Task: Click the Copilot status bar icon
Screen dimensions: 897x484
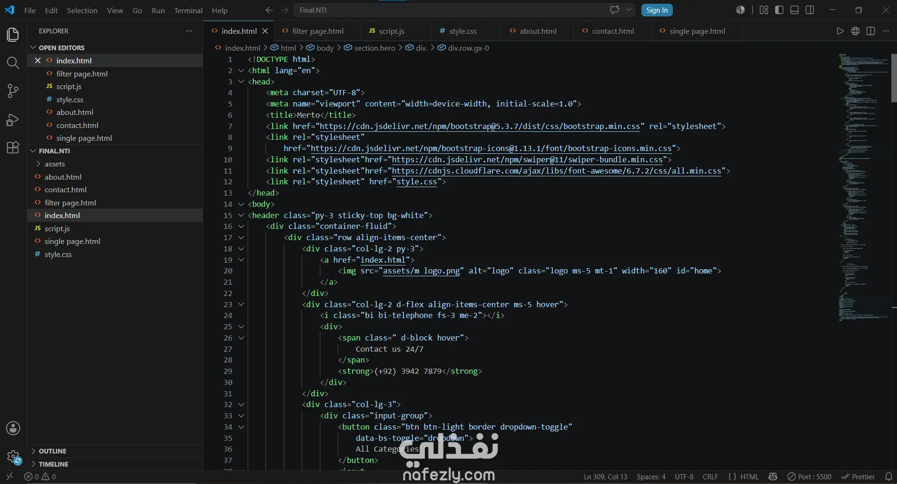Action: coord(773,476)
